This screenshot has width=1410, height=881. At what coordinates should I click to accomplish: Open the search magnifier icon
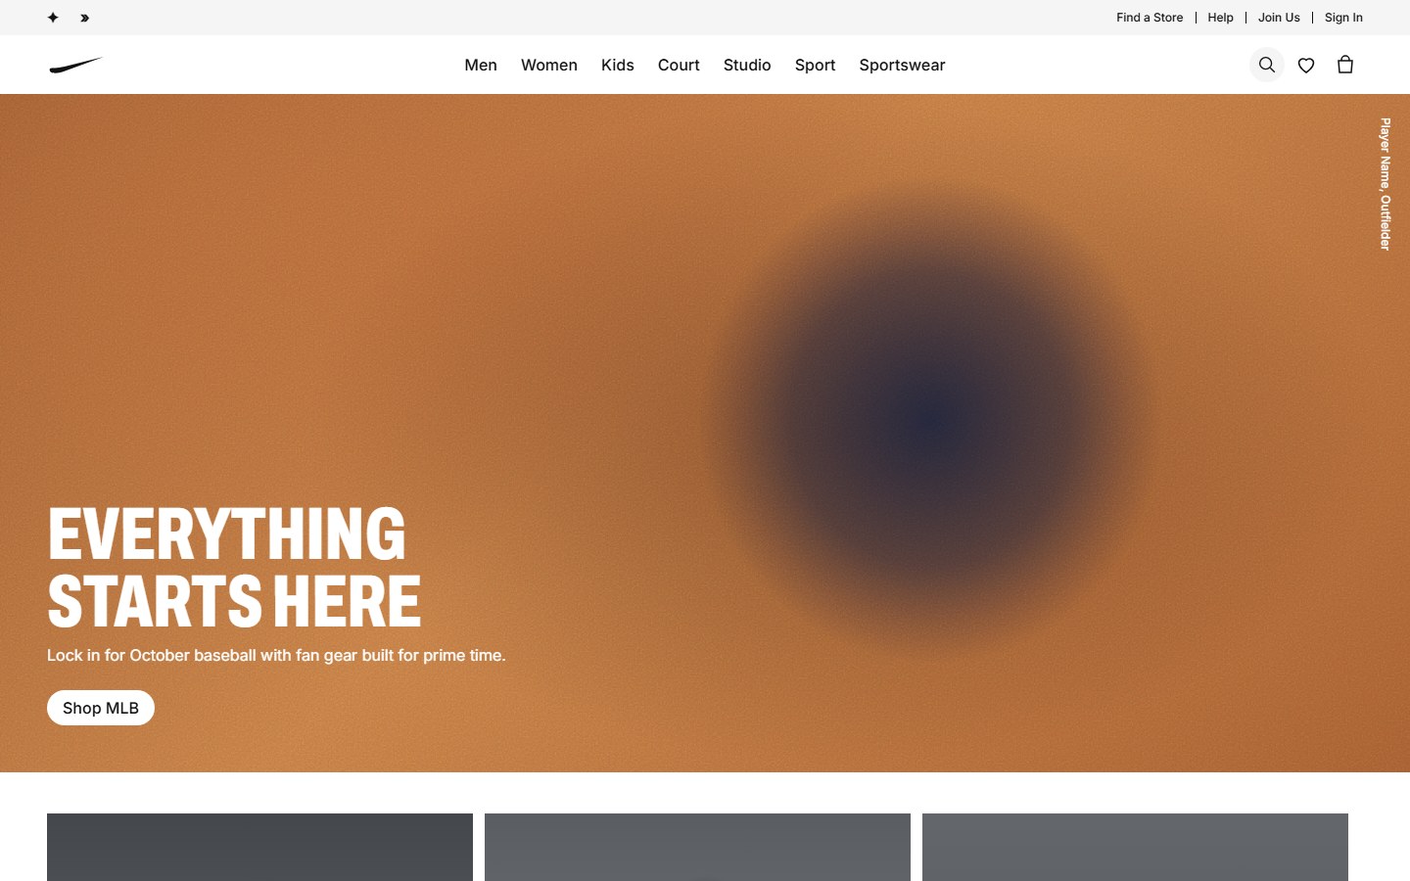1267,65
